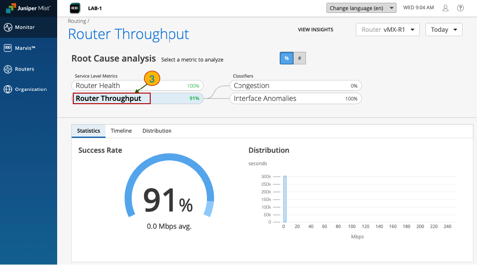This screenshot has height=265, width=477.
Task: Open the Organization globe icon
Action: tap(8, 89)
